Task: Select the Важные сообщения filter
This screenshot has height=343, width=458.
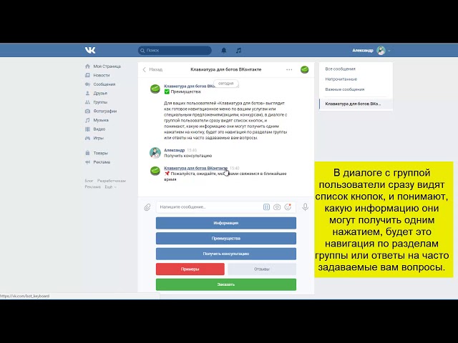Action: [x=345, y=89]
